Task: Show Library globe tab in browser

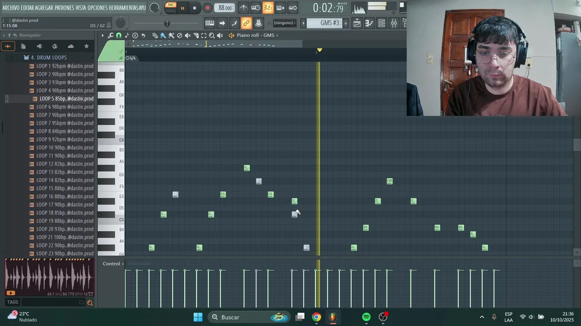Action: 55,46
